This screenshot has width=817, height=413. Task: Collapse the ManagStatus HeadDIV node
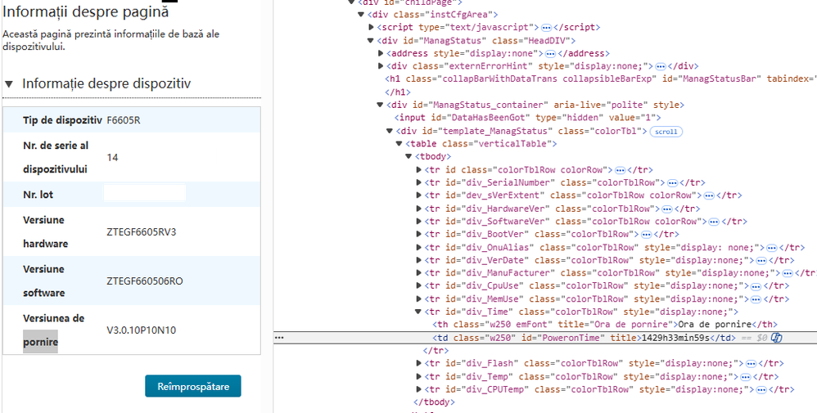click(371, 41)
